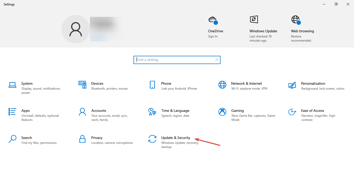
Task: Open Network & Internet label
Action: 246,83
